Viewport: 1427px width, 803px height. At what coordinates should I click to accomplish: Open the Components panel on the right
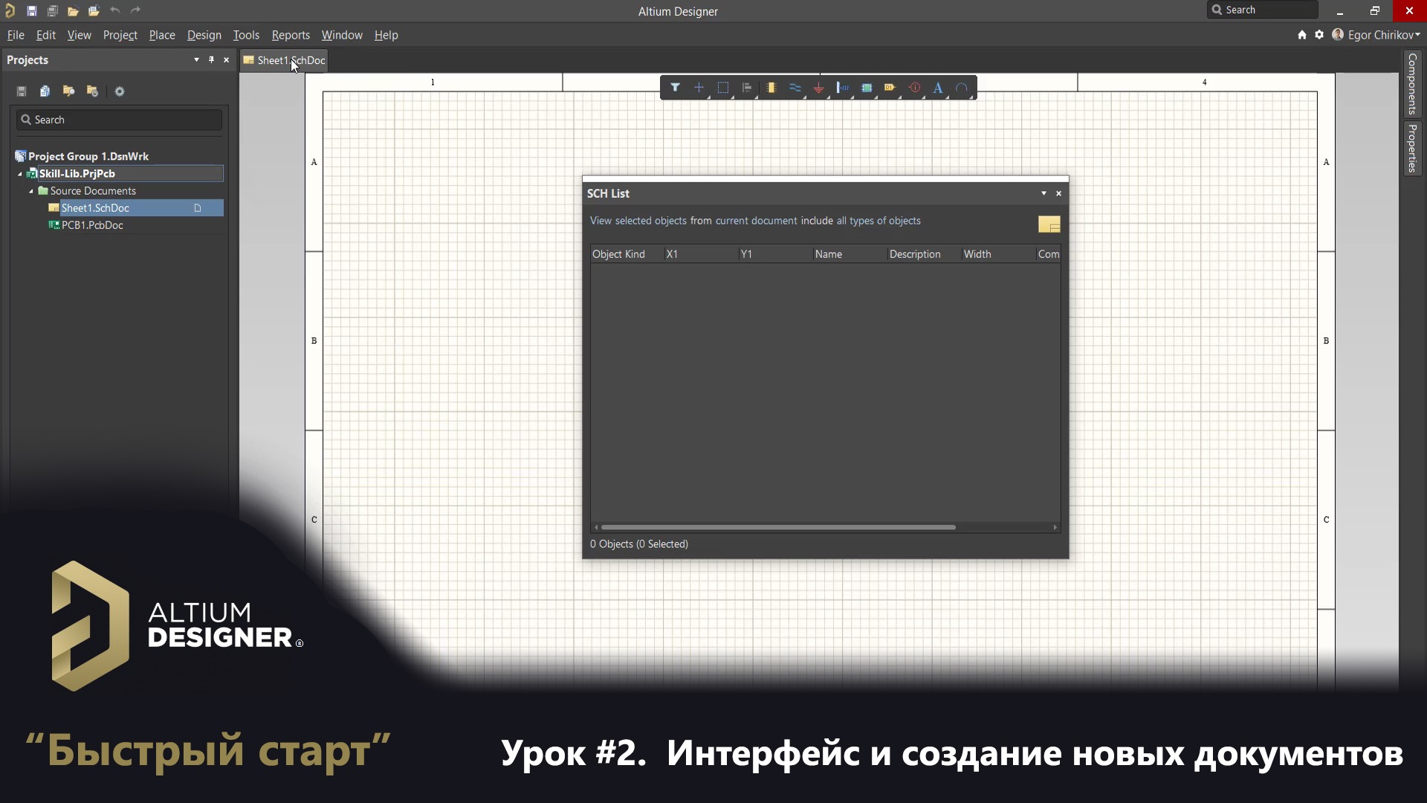pyautogui.click(x=1414, y=84)
